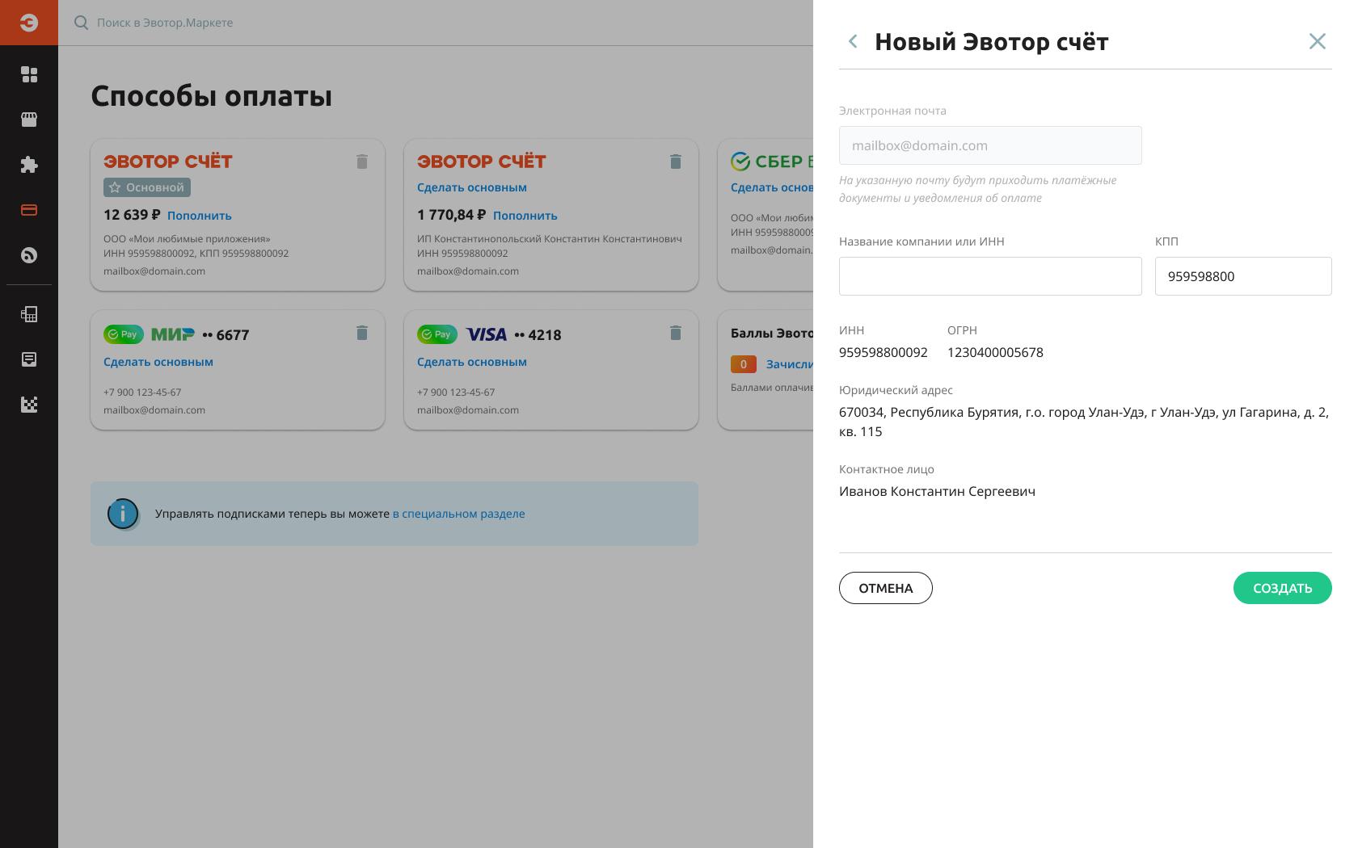The height and width of the screenshot is (848, 1358).
Task: Click the SberPay badge on MIR card
Action: click(x=124, y=334)
